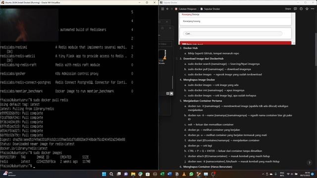Open the Catatan Pelajaran breadcrumb

[x=186, y=9]
